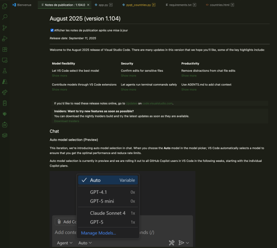The image size is (277, 248).
Task: Open the Search view icon
Action: 5,17
